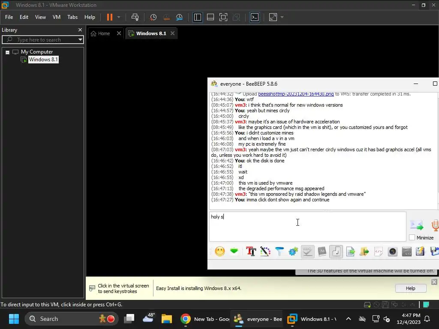Take a screenshot with the camera icon
The width and height of the screenshot is (439, 329).
click(x=393, y=251)
